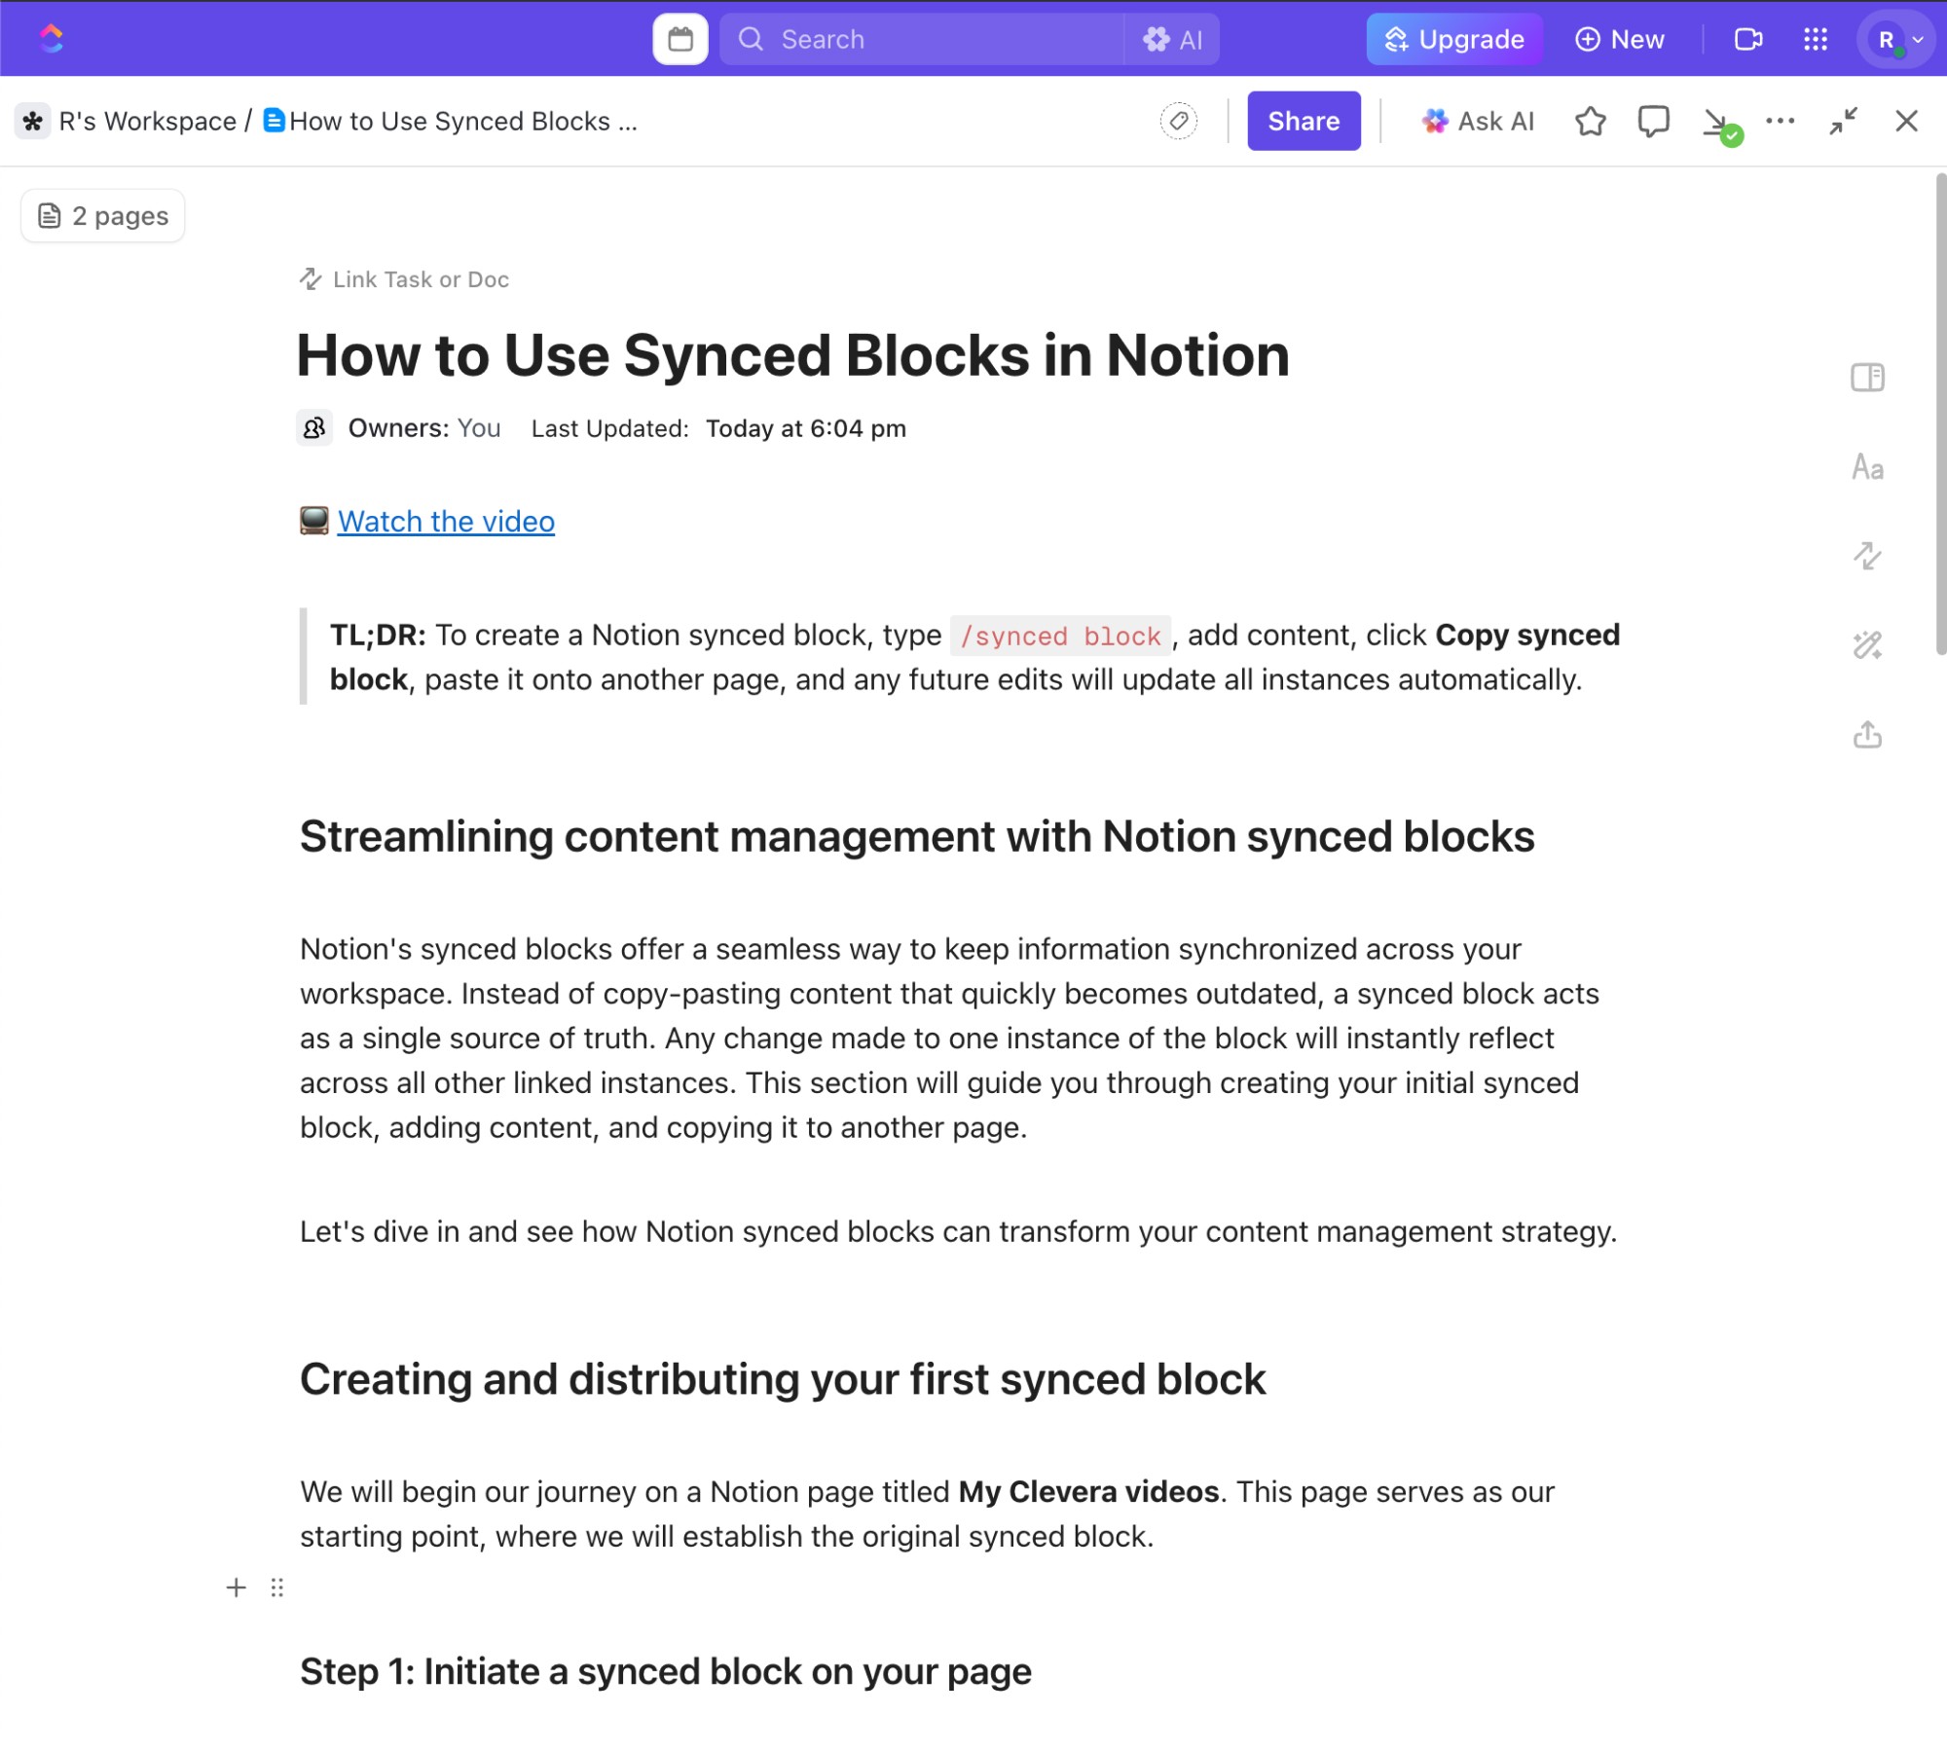Expand the R user avatar dropdown
1947x1752 pixels.
(1895, 39)
